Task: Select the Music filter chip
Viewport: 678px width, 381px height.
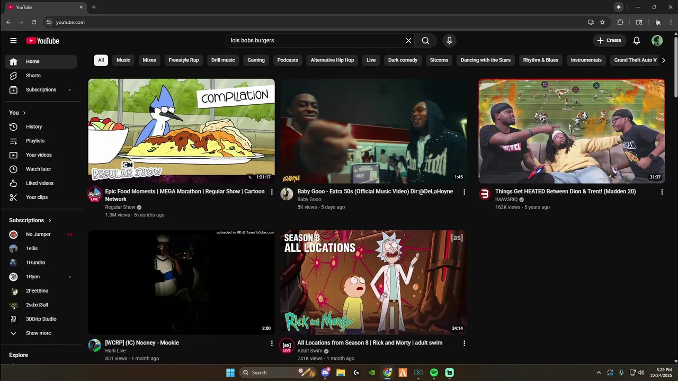Action: (x=123, y=60)
